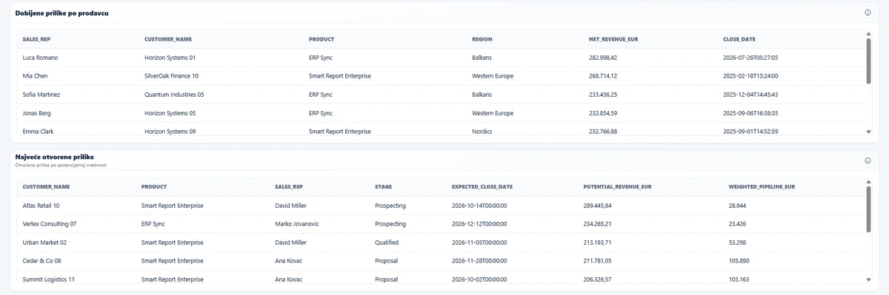Click expected close date 2026-11-05T00:00:00
Image resolution: width=889 pixels, height=295 pixels.
click(x=479, y=243)
